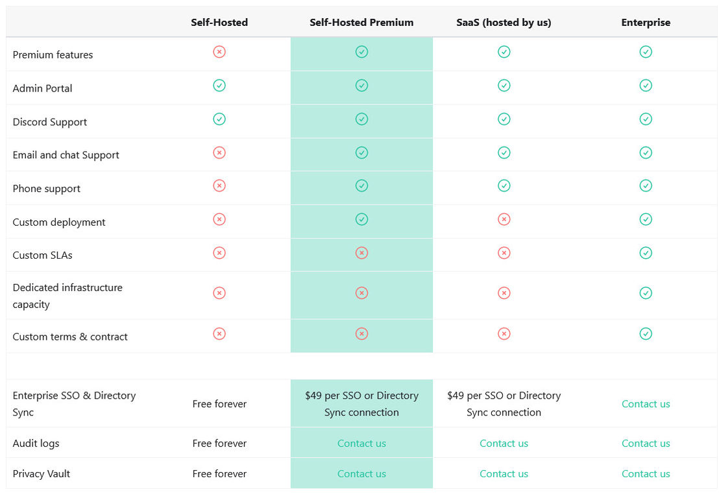Click the Enterprise column header

tap(646, 22)
